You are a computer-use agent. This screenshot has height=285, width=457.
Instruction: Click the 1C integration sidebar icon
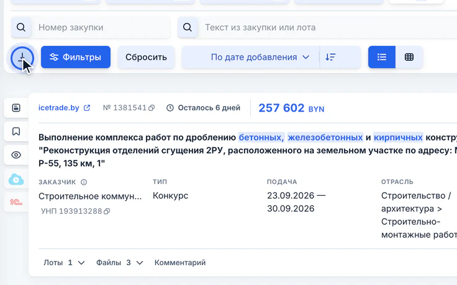(x=16, y=202)
